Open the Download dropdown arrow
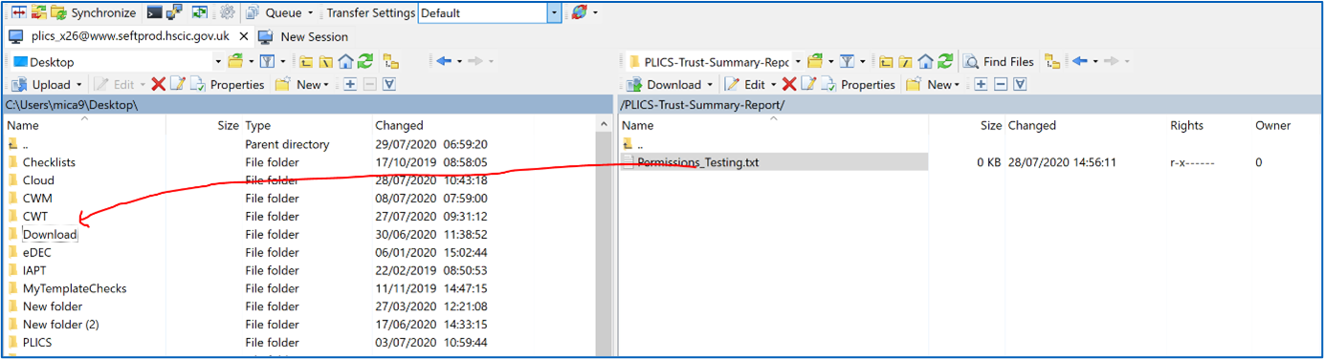 (x=710, y=85)
